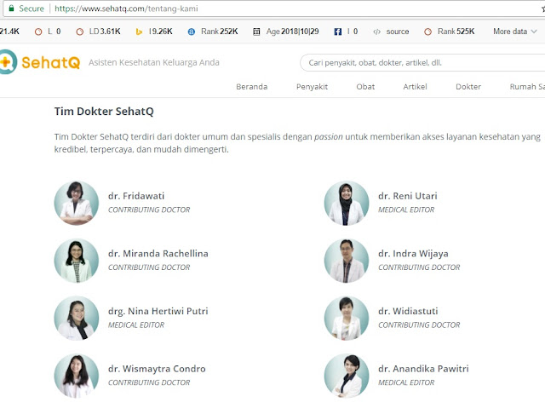Open dr. Indra Wijaya's profile photo
This screenshot has width=545, height=408.
[x=347, y=261]
